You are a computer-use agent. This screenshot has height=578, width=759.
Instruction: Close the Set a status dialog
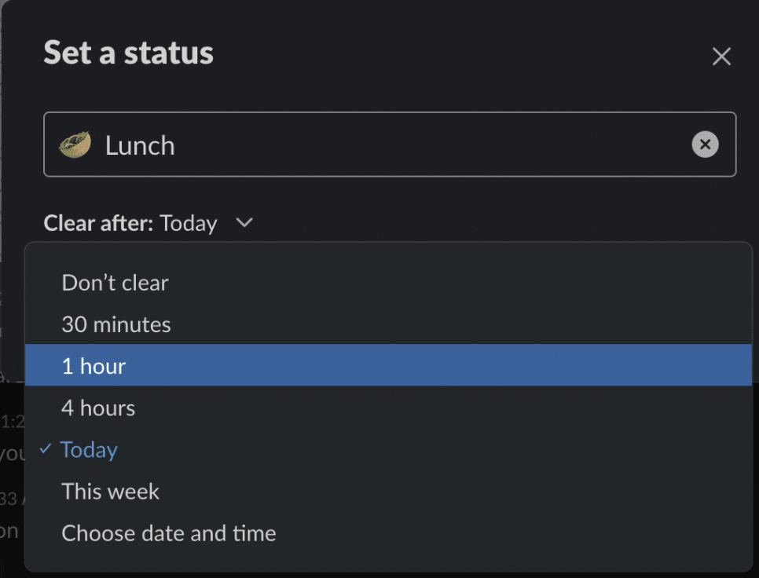click(721, 56)
